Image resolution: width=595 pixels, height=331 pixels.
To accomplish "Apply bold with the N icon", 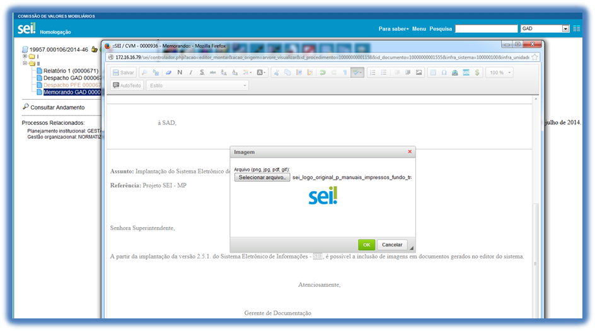I will (x=180, y=73).
